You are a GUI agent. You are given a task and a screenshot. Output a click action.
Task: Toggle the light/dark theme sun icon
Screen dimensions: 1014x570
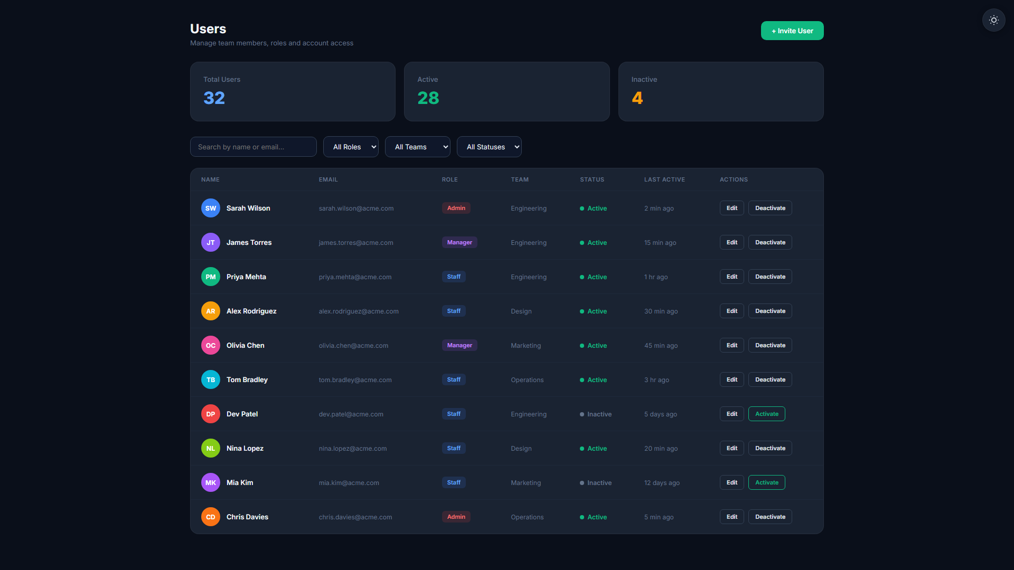[993, 20]
